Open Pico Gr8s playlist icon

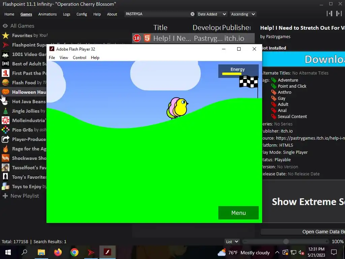[x=5, y=130]
